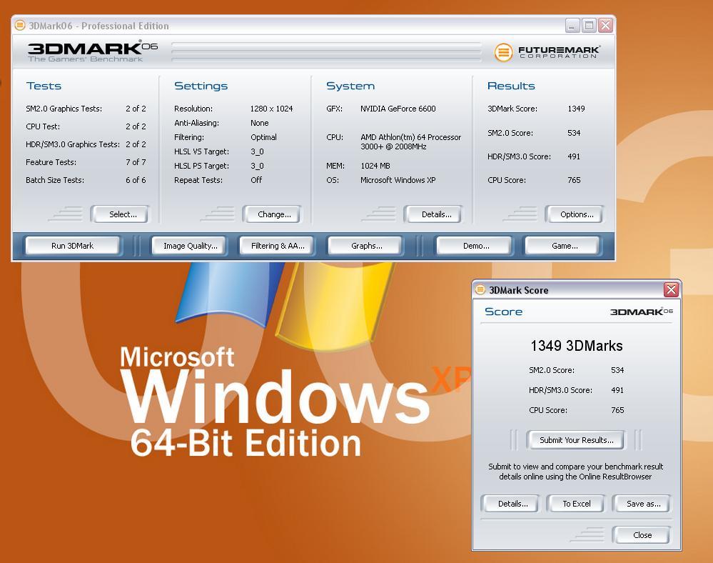Maximize the 3DMark06 main window

(589, 26)
